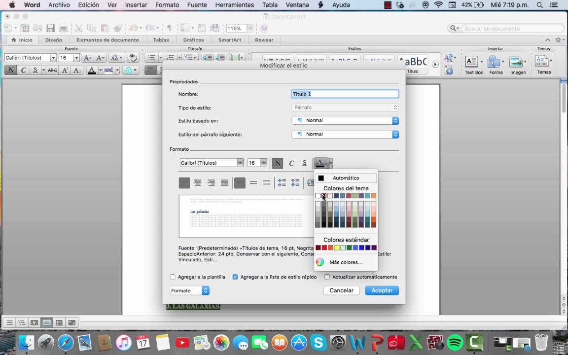Apply superscript from the ribbon
Viewport: 568px width, 355px height.
(x=65, y=70)
